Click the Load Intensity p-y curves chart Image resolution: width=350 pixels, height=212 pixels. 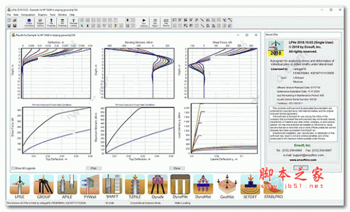[x=224, y=128]
